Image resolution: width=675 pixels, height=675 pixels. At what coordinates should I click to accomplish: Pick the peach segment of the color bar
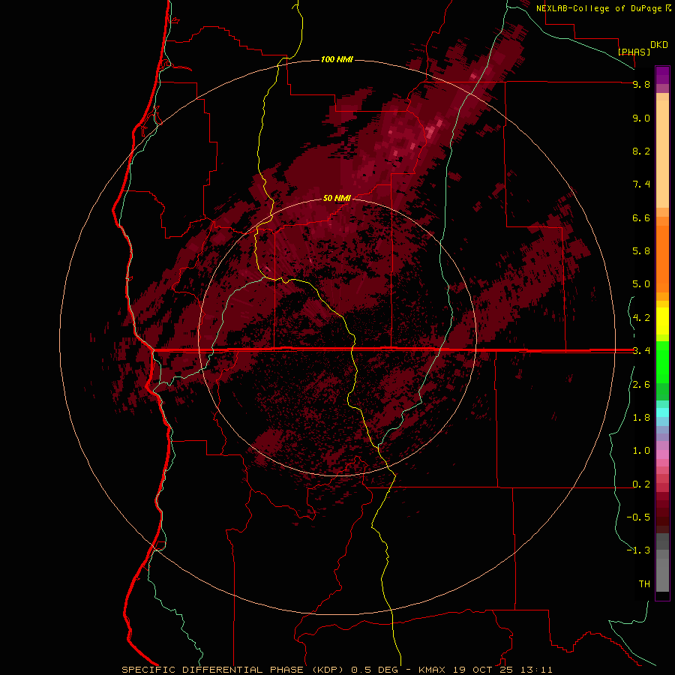[x=662, y=154]
